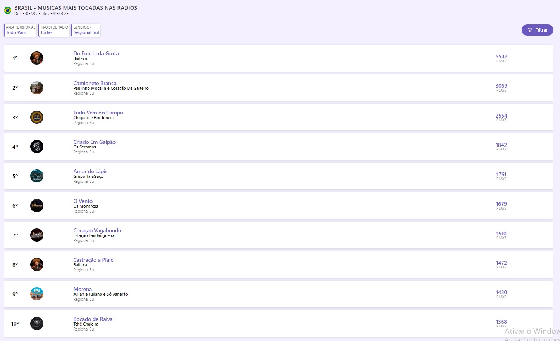Click artist name Grupo TalaGaço
Viewport: 560px width, 341px height.
(88, 176)
